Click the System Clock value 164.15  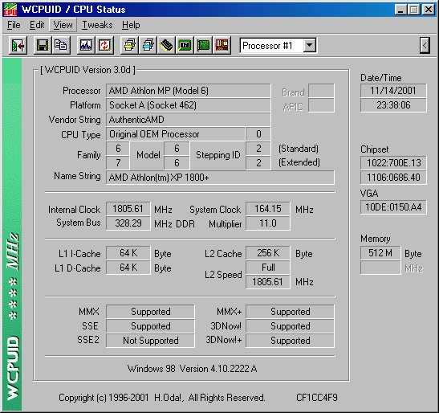click(x=268, y=209)
